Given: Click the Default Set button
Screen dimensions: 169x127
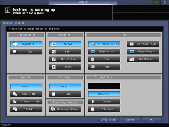Looking at the screenshot, I should tap(109, 120).
